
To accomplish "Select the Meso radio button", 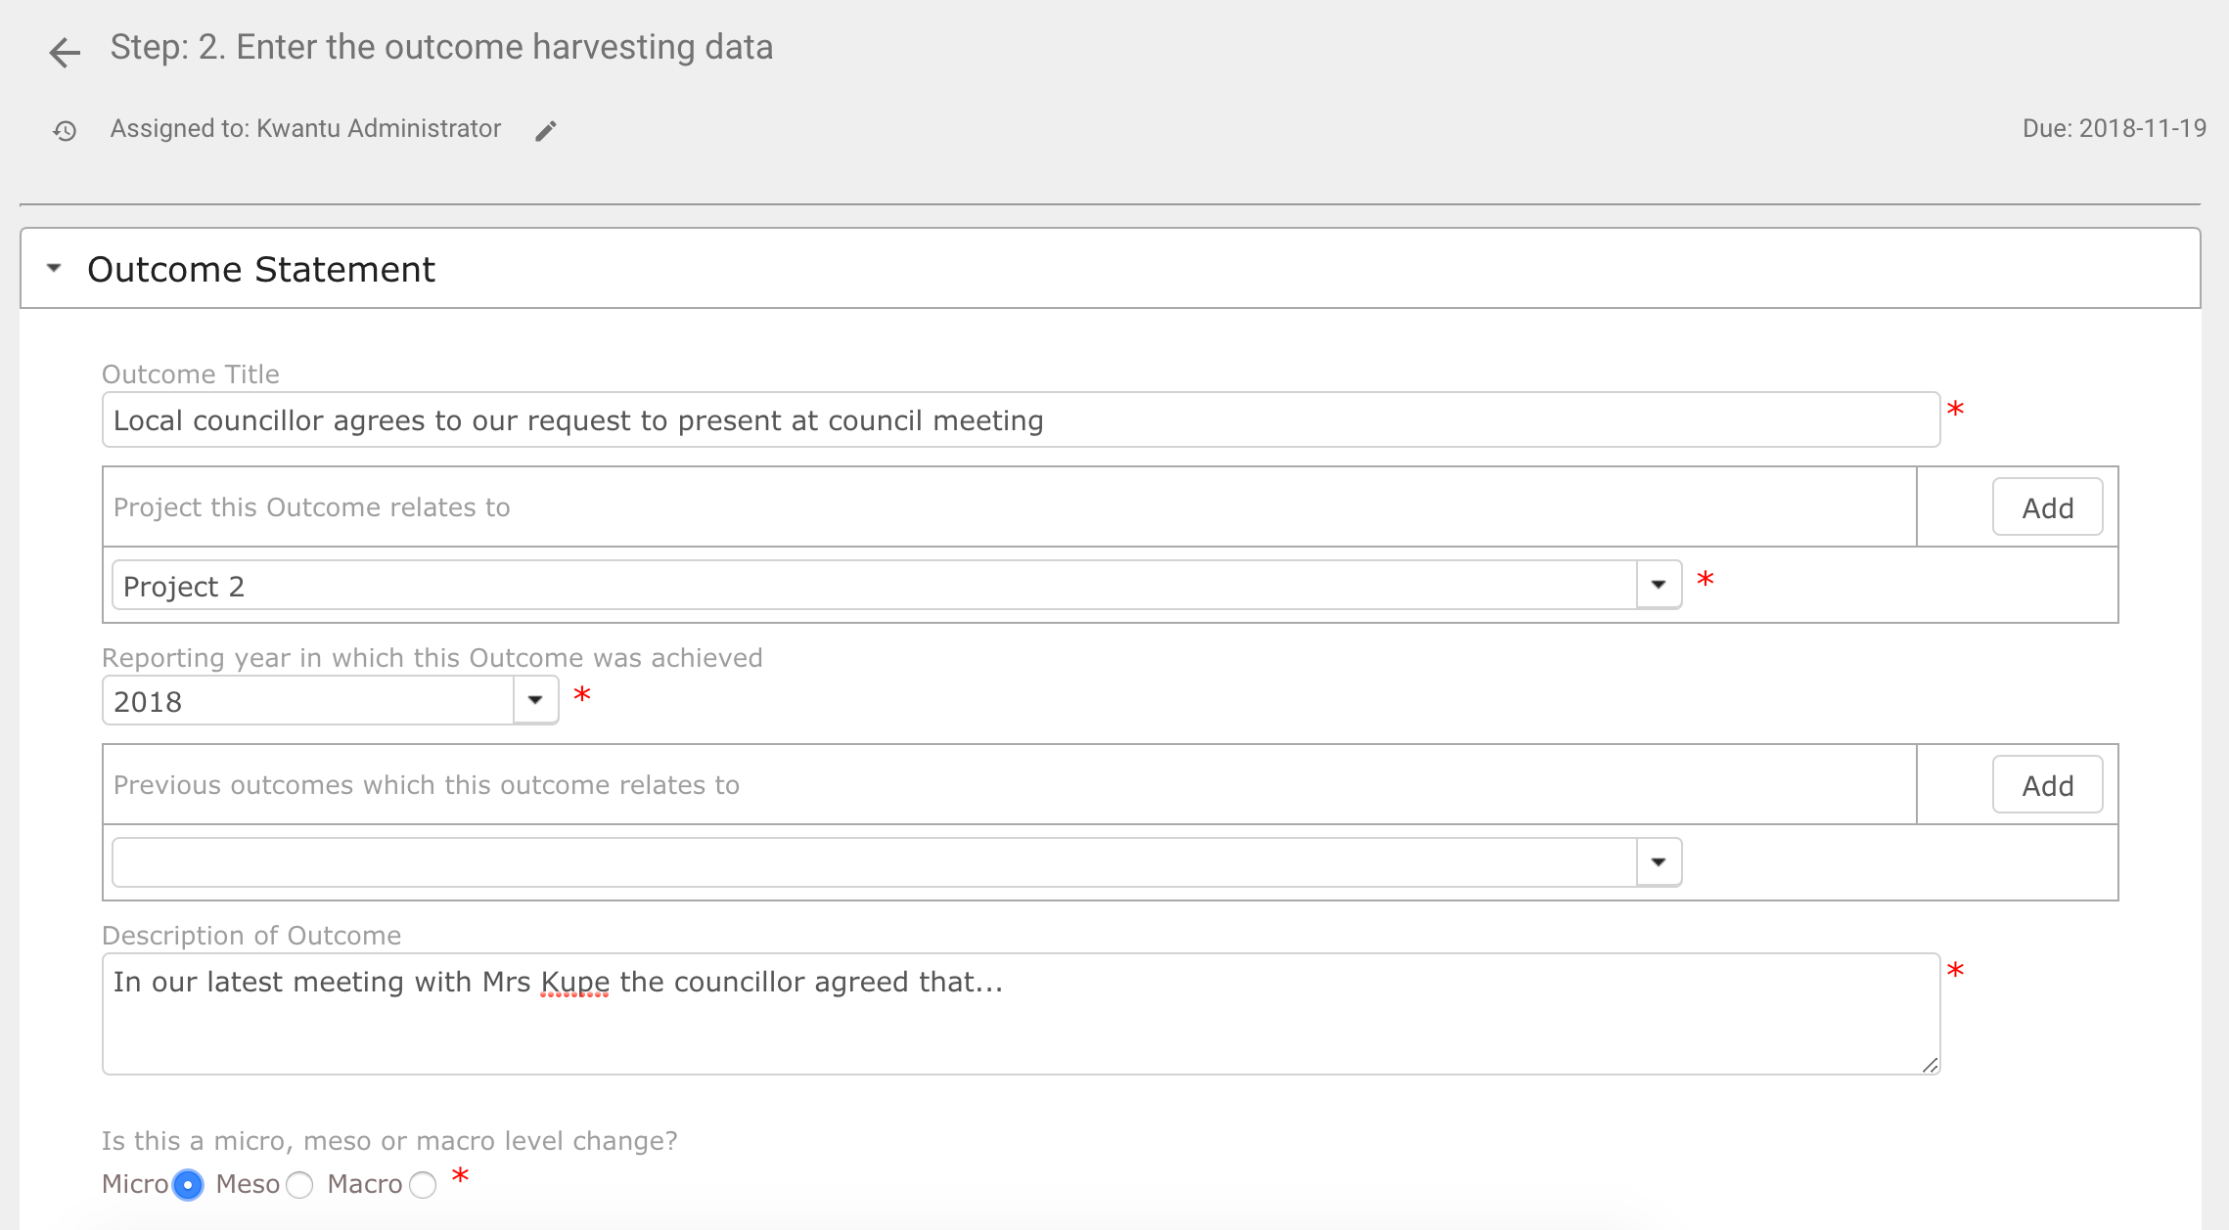I will click(x=300, y=1185).
